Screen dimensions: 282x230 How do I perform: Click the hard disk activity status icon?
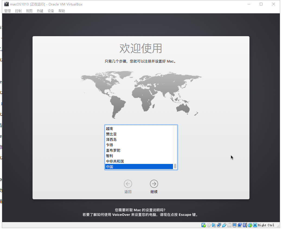pyautogui.click(x=204, y=225)
